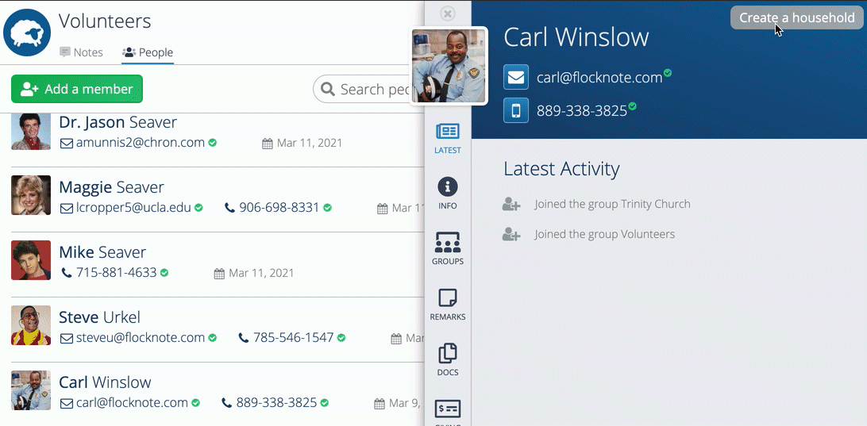Click the Latest Activity heading

(561, 168)
